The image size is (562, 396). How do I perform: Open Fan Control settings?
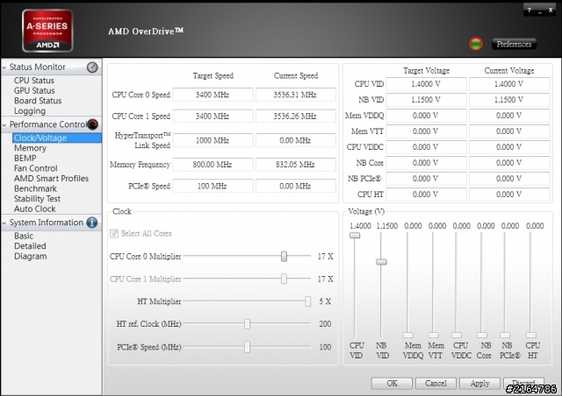pos(35,168)
